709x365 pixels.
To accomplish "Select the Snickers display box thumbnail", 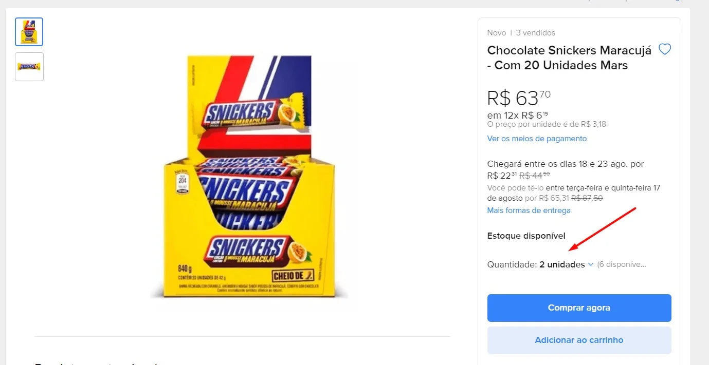I will coord(29,32).
